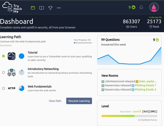Click the Learning Path heading
The height and width of the screenshot is (126, 164).
[x=10, y=37]
